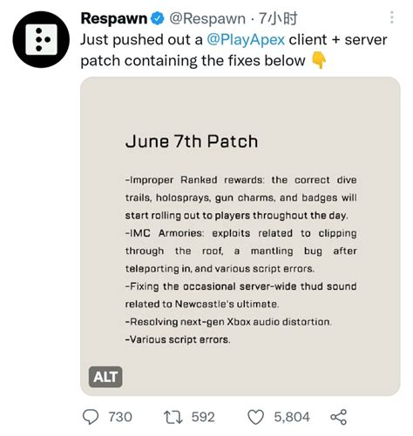Click the 730 replies count
This screenshot has height=436, width=413.
pyautogui.click(x=120, y=417)
